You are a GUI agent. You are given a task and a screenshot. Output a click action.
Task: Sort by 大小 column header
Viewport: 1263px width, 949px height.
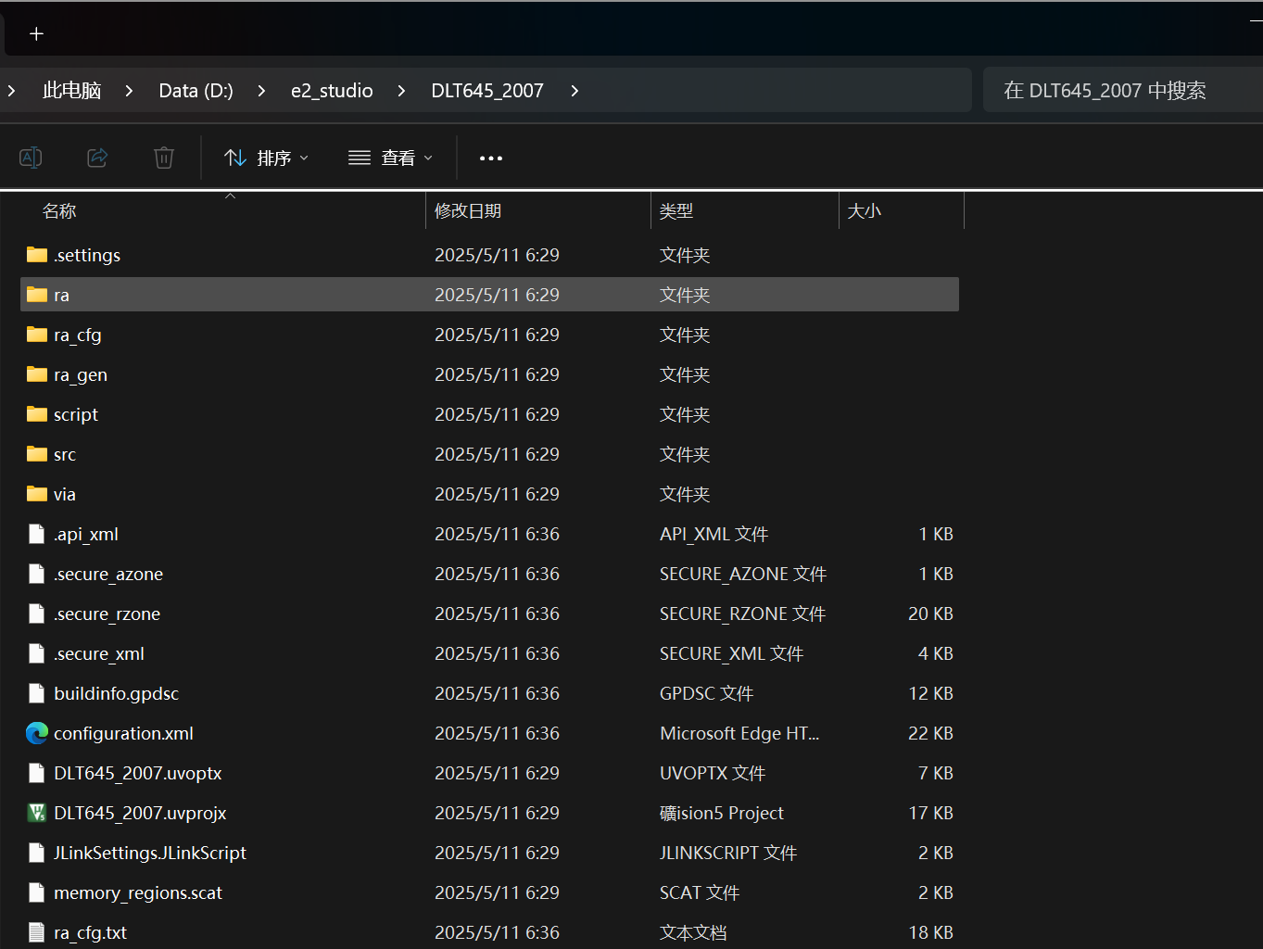point(865,211)
